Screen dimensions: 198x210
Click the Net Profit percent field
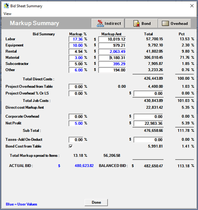[x=76, y=123]
